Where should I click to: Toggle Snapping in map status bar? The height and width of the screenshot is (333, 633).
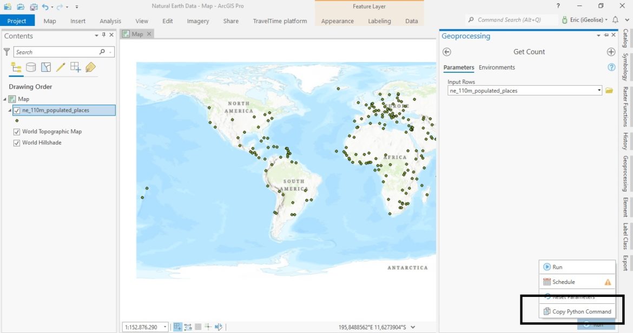pos(177,327)
